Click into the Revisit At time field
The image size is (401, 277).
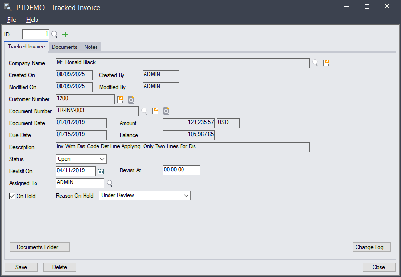[x=181, y=170]
